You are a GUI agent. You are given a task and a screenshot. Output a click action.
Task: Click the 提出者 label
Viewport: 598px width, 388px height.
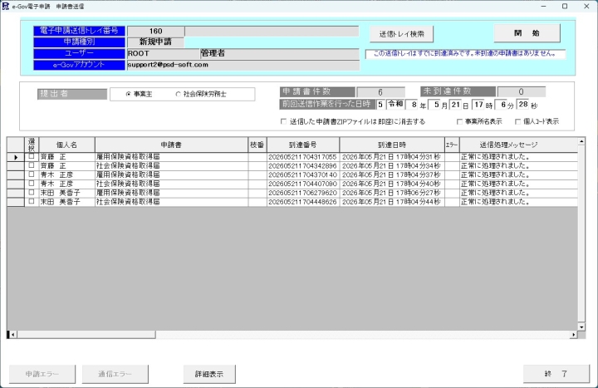pos(72,94)
